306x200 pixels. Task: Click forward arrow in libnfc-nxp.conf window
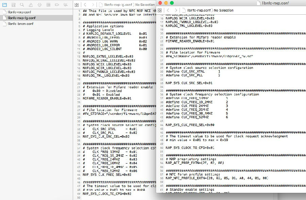point(176,11)
